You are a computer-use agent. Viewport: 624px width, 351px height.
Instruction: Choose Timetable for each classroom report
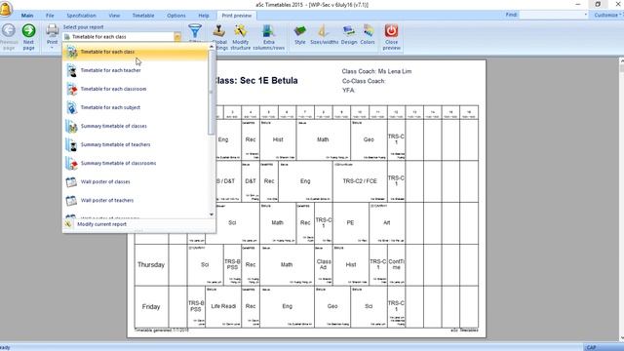click(136, 89)
